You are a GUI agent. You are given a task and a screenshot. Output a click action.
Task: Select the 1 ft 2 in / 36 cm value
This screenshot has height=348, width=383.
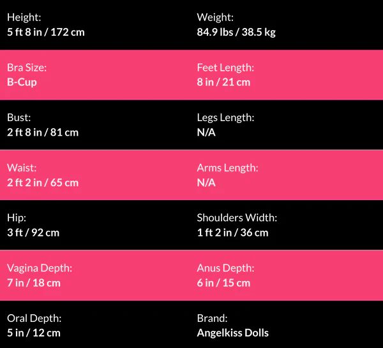(232, 233)
